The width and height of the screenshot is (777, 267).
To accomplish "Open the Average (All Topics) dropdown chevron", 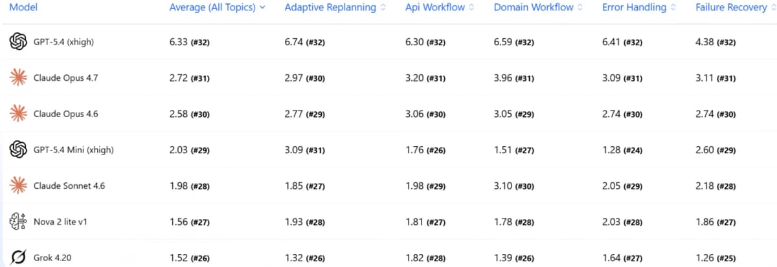I will point(262,8).
